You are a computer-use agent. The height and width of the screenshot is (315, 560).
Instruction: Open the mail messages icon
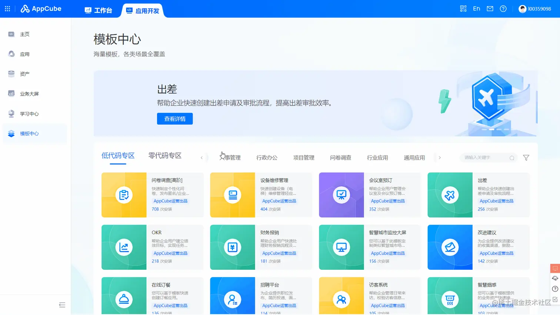[x=490, y=9]
